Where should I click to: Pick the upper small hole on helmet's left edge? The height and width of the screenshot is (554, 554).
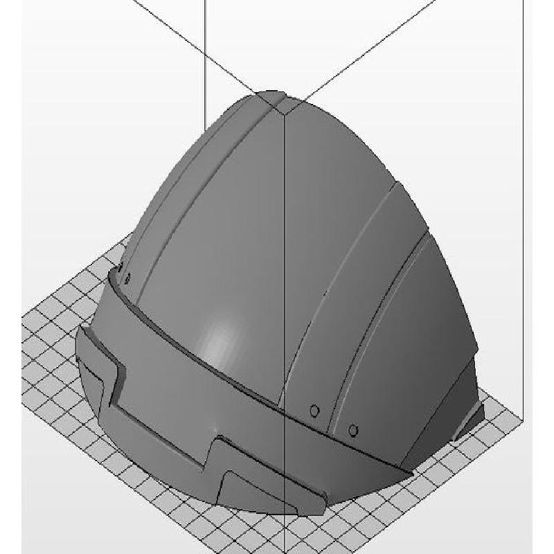(x=120, y=267)
